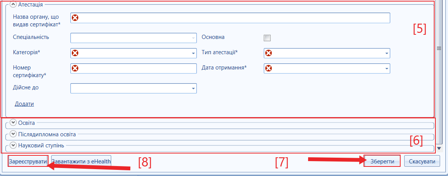This screenshot has width=448, height=176.
Task: Click the error icon in Дата отримання field
Action: click(x=268, y=68)
